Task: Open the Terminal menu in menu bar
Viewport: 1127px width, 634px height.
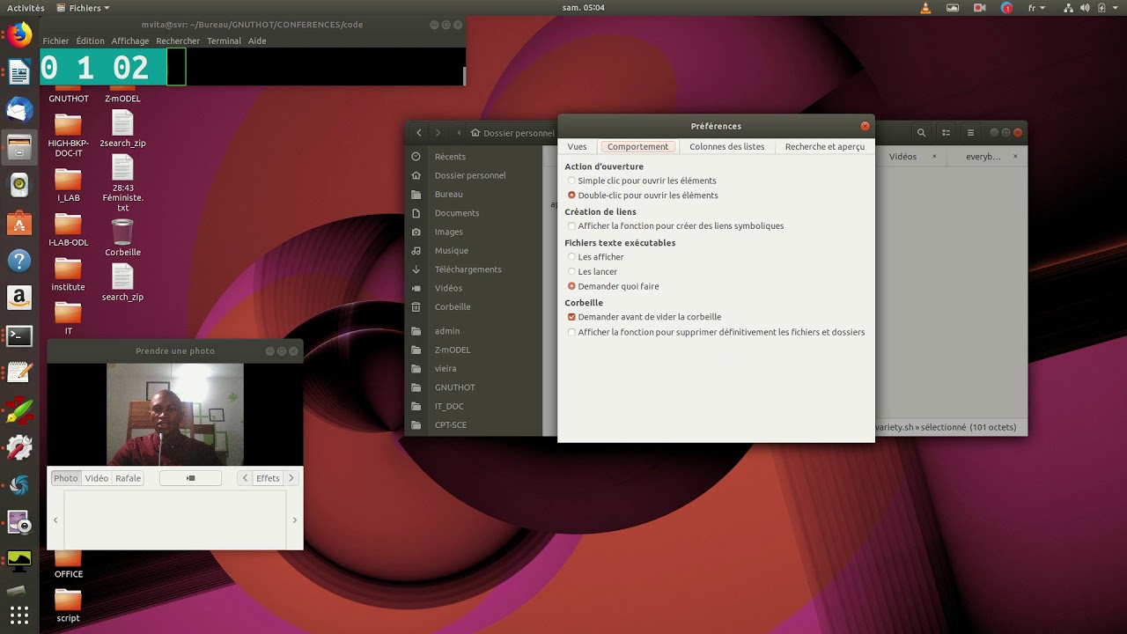Action: 224,41
